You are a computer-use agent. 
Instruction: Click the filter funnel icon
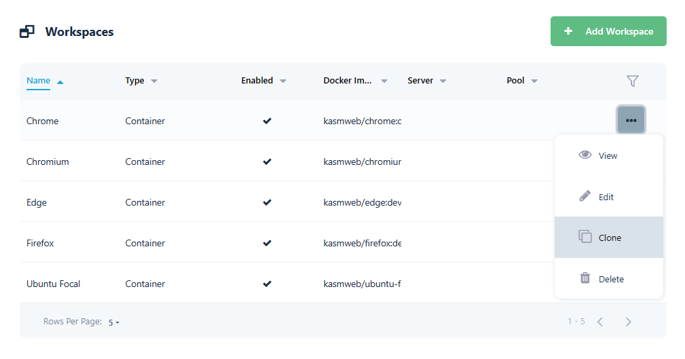pos(632,81)
